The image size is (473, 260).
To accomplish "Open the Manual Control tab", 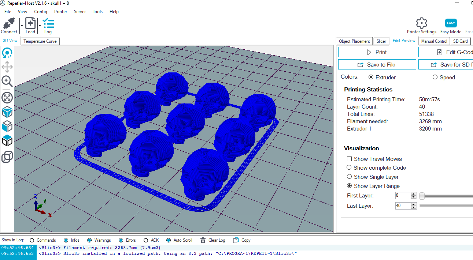I will pyautogui.click(x=434, y=41).
